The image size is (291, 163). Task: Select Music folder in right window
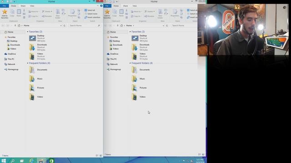coord(138,79)
